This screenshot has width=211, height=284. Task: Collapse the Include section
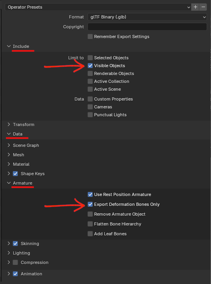click(9, 46)
